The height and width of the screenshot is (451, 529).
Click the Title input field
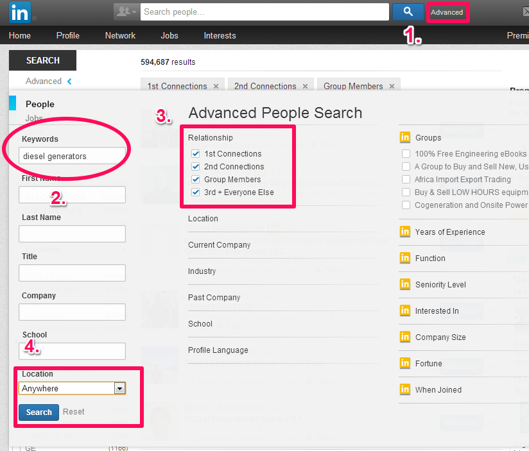tap(72, 273)
